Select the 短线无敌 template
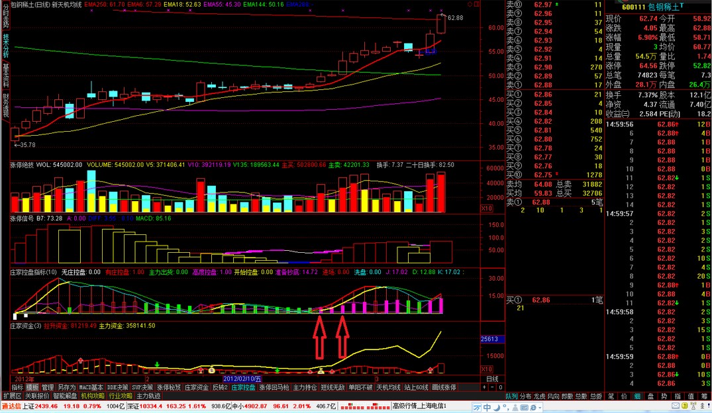The width and height of the screenshot is (712, 413). (x=333, y=388)
